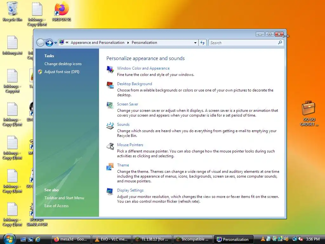
Task: Click the Display Settings monitor icon
Action: point(109,191)
